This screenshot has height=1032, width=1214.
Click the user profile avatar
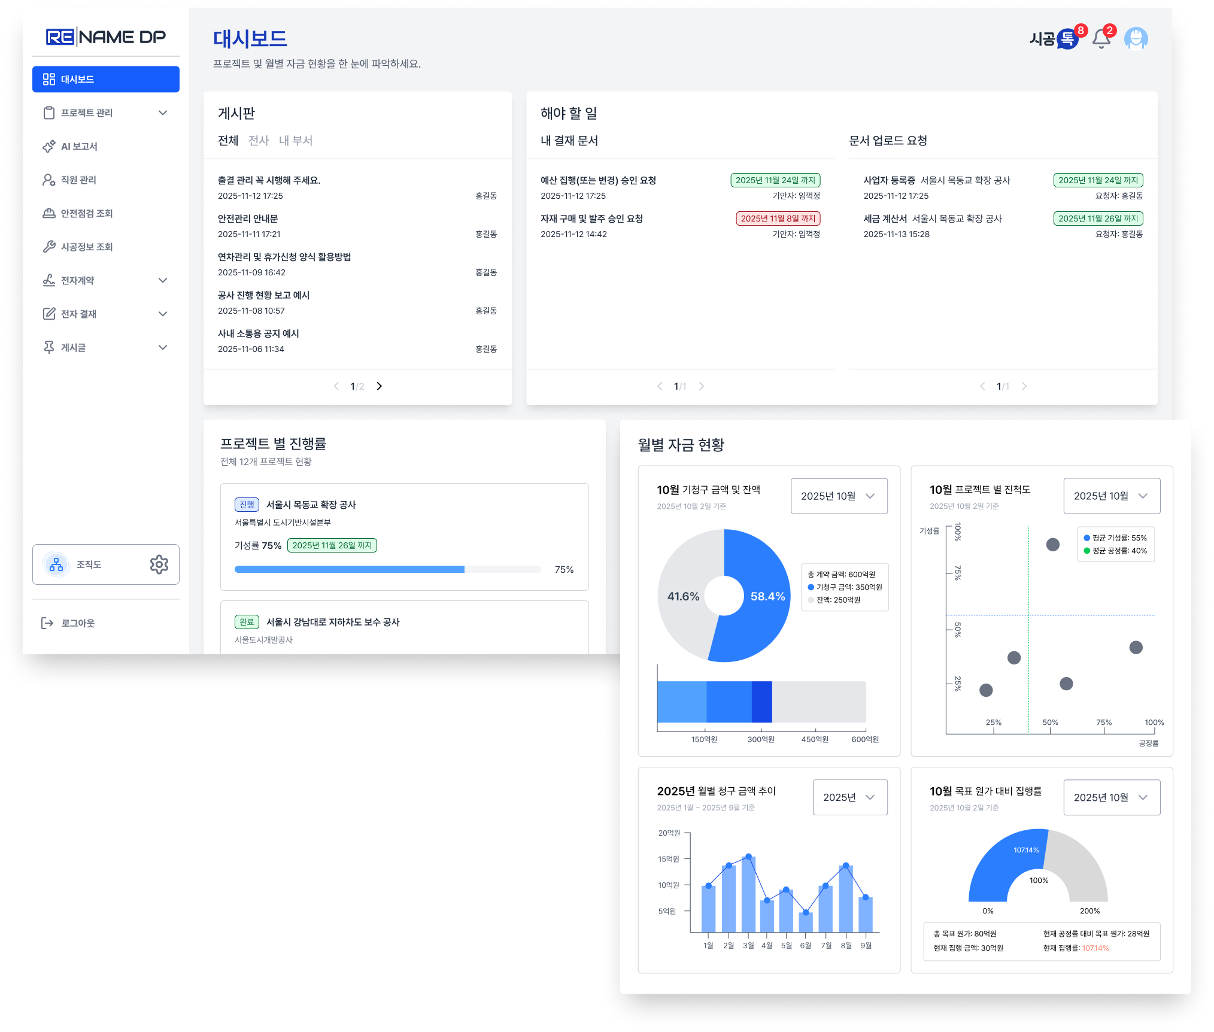[x=1136, y=39]
